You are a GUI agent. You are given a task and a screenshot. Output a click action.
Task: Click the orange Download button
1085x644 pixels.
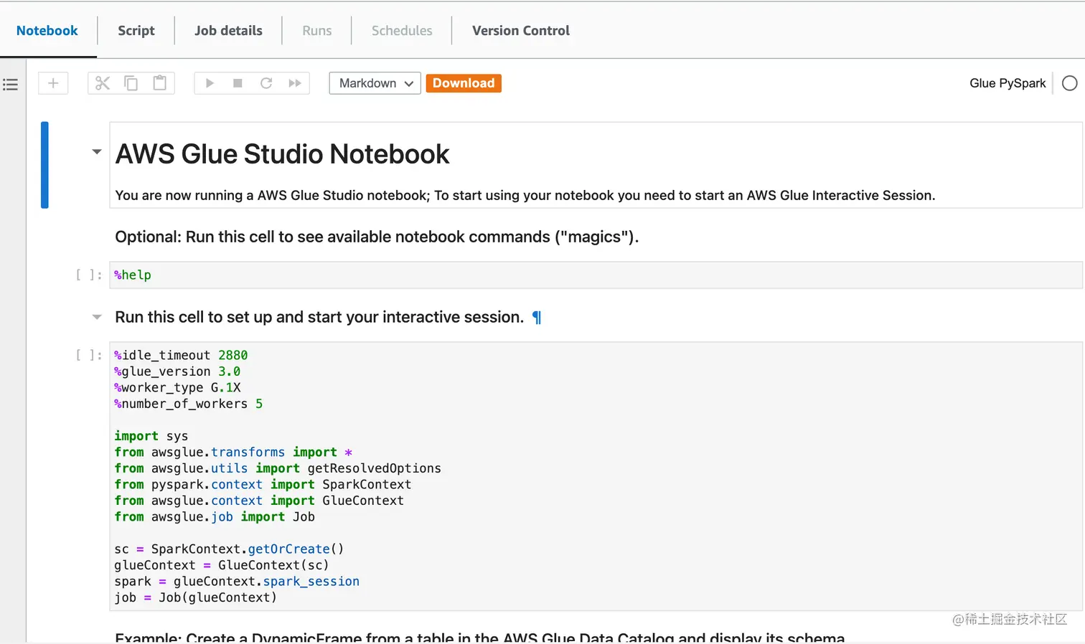464,83
